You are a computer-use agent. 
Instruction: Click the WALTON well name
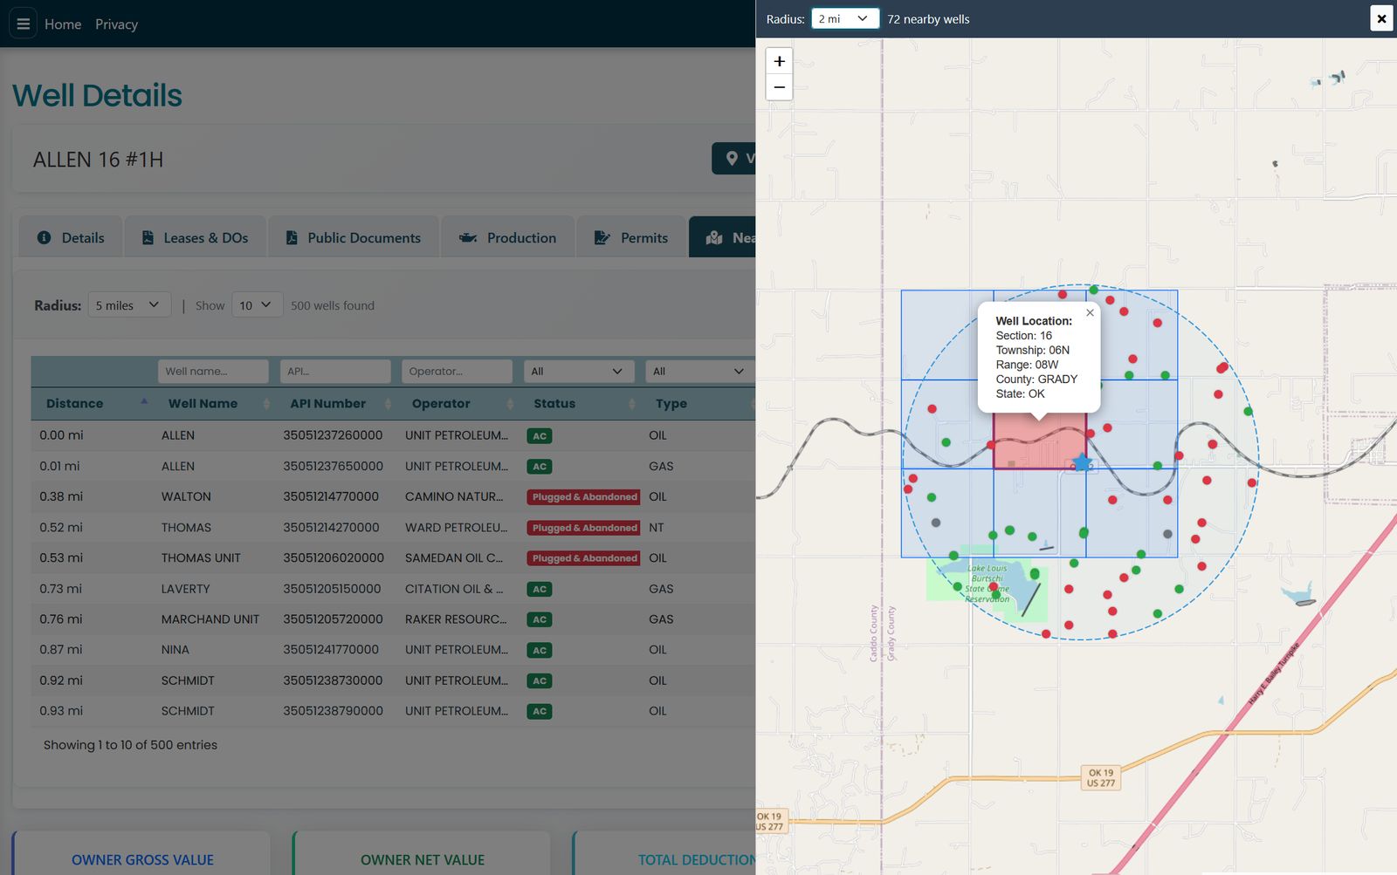click(186, 496)
